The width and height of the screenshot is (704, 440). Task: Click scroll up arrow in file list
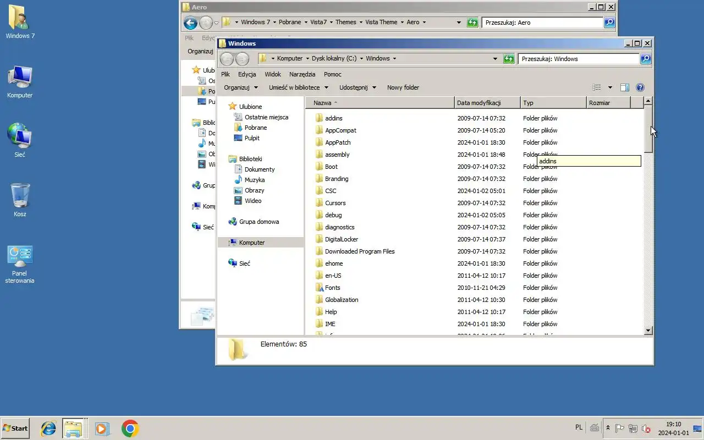tap(648, 101)
